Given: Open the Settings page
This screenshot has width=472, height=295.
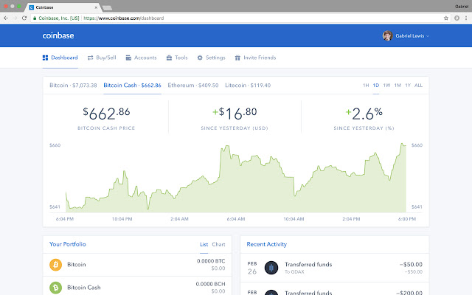Looking at the screenshot, I should tap(211, 58).
